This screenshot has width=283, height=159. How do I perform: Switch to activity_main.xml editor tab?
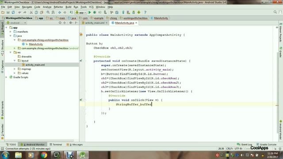[95, 23]
